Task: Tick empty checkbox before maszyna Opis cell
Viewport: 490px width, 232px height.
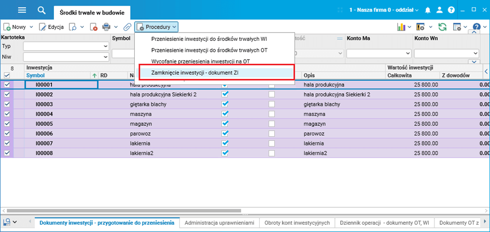Action: point(272,114)
